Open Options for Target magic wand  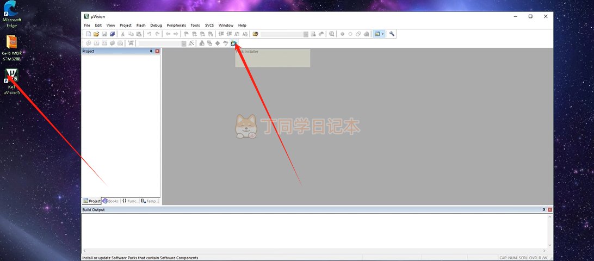point(191,43)
